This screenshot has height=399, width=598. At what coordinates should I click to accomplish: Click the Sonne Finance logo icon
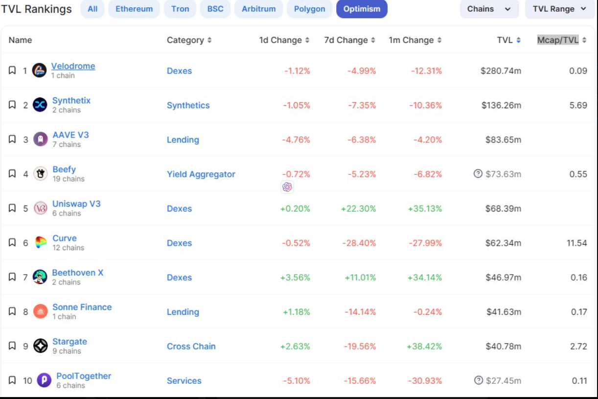(x=41, y=311)
